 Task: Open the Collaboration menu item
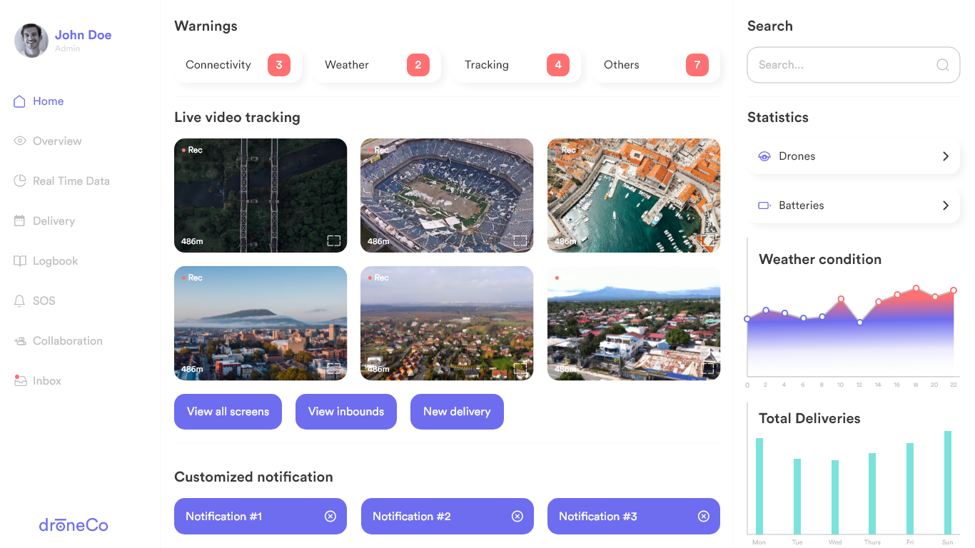[67, 341]
